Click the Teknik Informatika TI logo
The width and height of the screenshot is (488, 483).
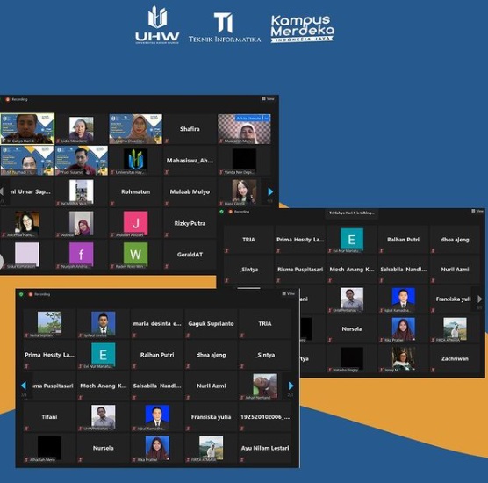pos(225,27)
